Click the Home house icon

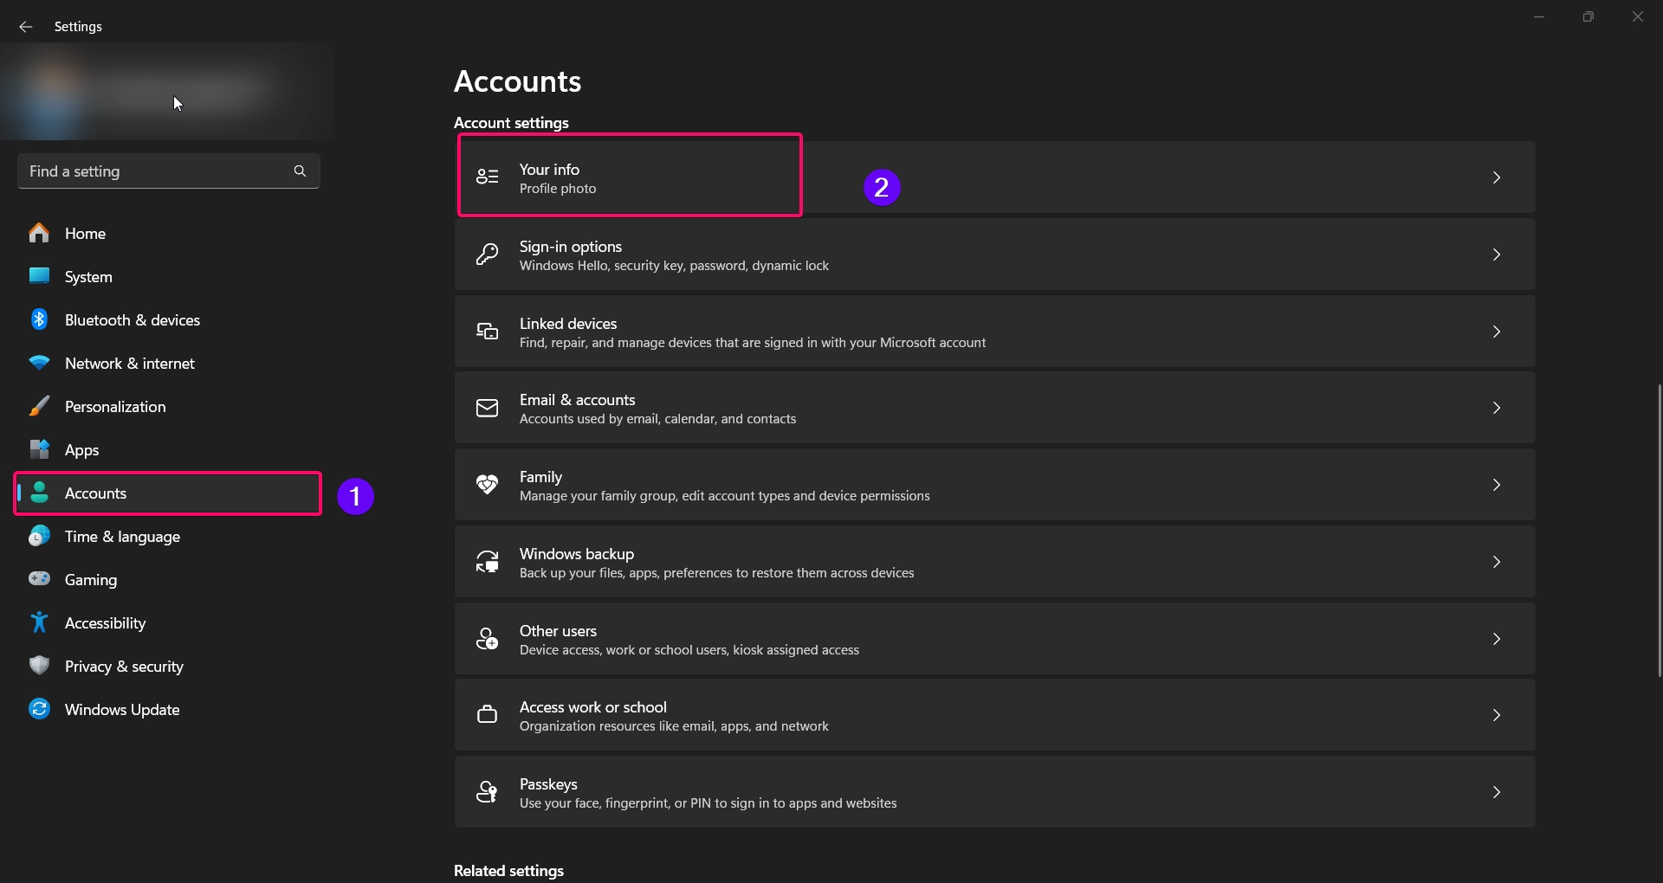[39, 233]
